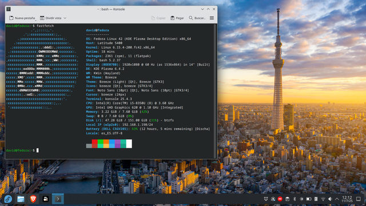Click the 'CPU: Intel(R) Core(TM) i5-8350U' line
This screenshot has width=366, height=206.
point(130,103)
